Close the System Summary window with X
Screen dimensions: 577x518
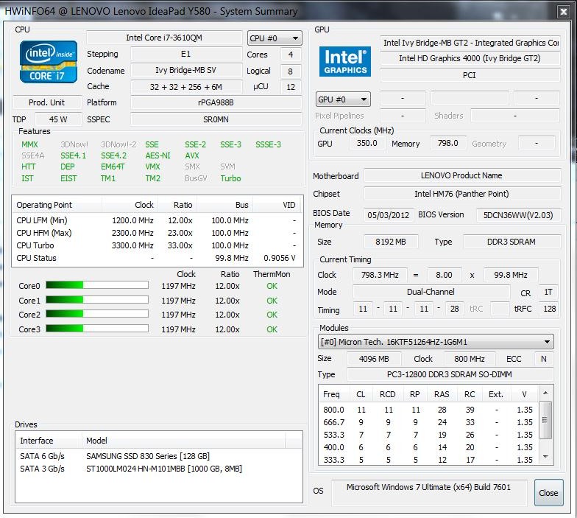[564, 12]
